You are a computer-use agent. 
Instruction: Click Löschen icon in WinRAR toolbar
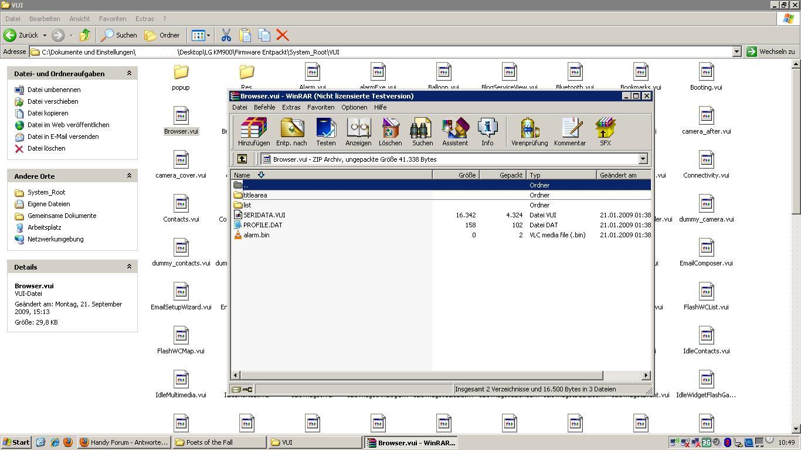click(x=390, y=131)
